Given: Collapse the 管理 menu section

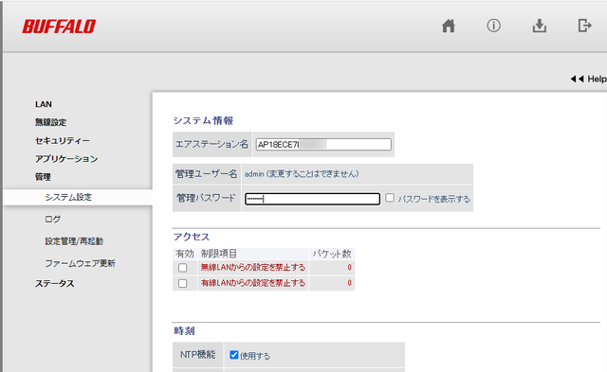Looking at the screenshot, I should tap(43, 177).
